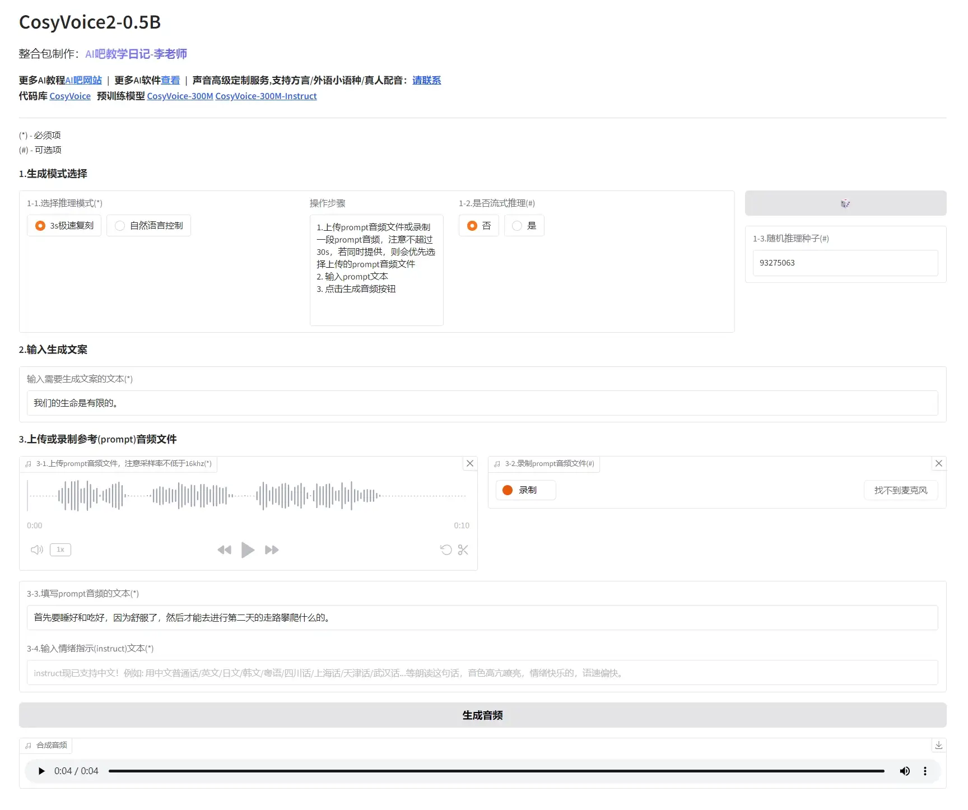Click the 2.输入生成文案 section heading
Viewport: 968px width, 810px height.
pos(53,350)
